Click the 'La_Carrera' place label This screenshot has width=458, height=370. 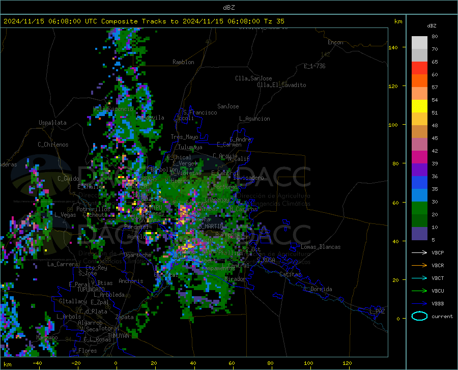point(63,264)
